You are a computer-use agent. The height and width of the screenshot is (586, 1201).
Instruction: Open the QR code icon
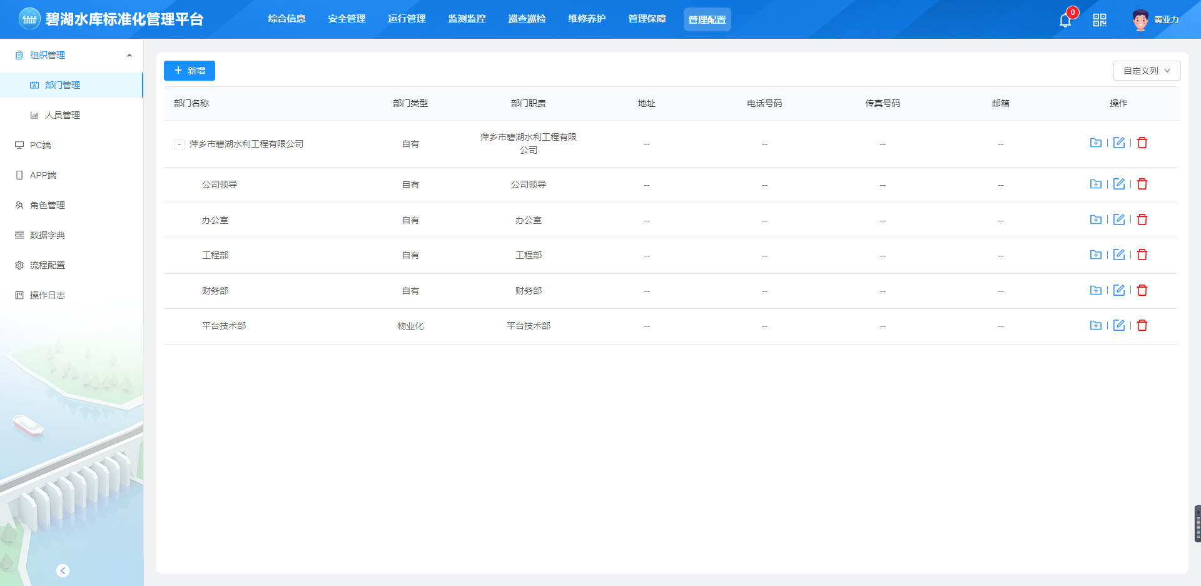(1100, 20)
